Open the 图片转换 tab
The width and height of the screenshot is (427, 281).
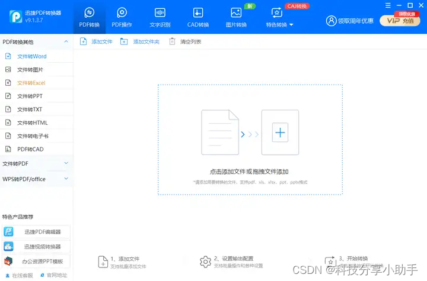236,17
